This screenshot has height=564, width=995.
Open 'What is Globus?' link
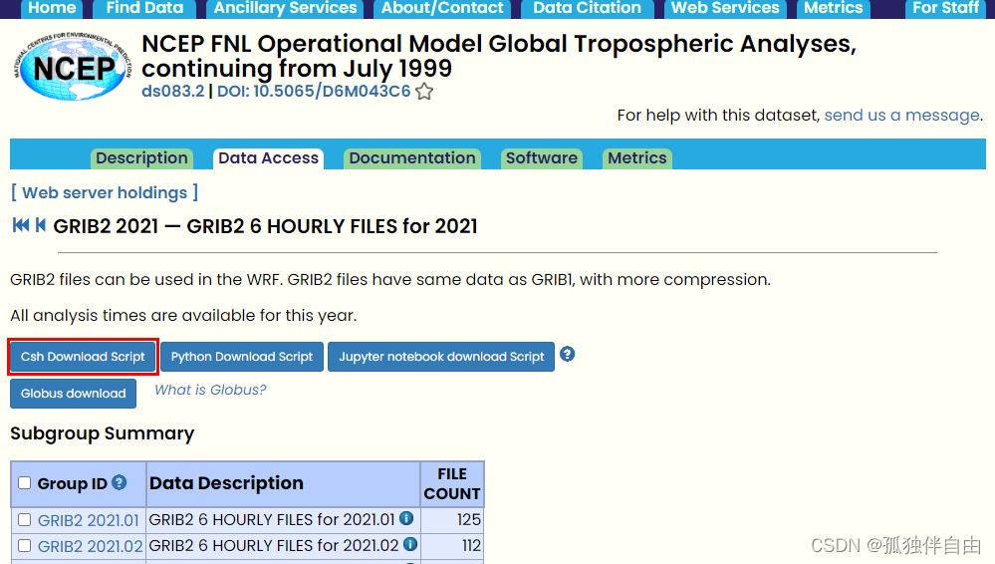(210, 390)
